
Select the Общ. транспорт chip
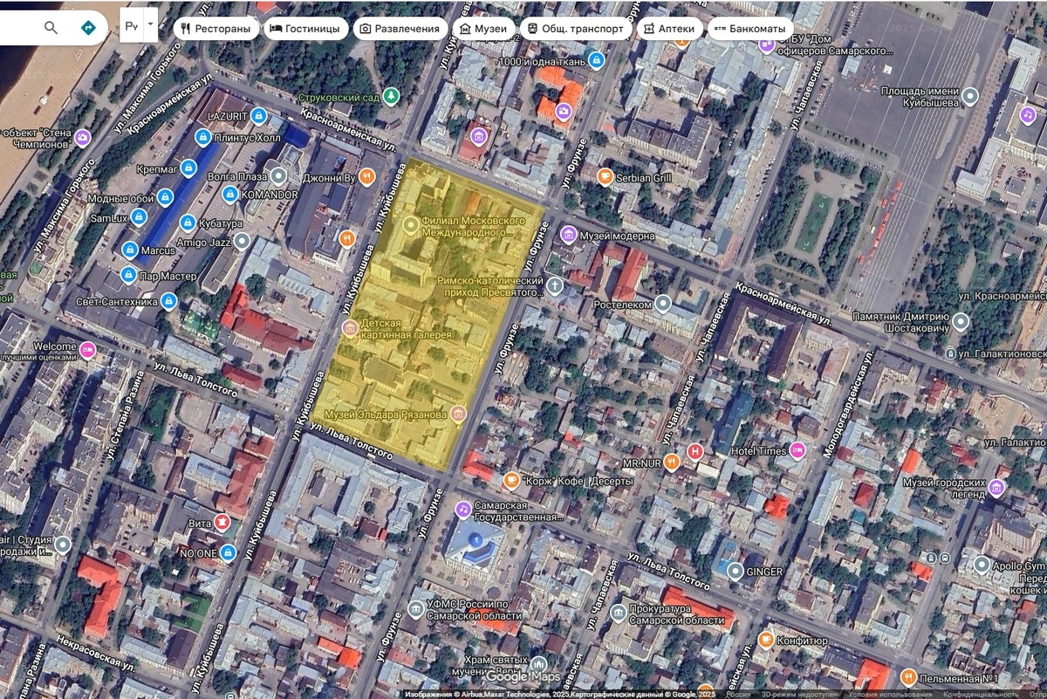576,29
